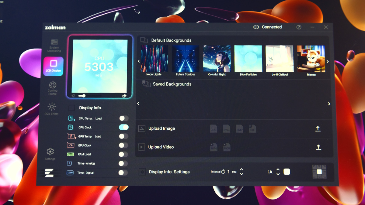Click the zalman wordmark in the title bar
The height and width of the screenshot is (205, 365).
click(x=55, y=27)
